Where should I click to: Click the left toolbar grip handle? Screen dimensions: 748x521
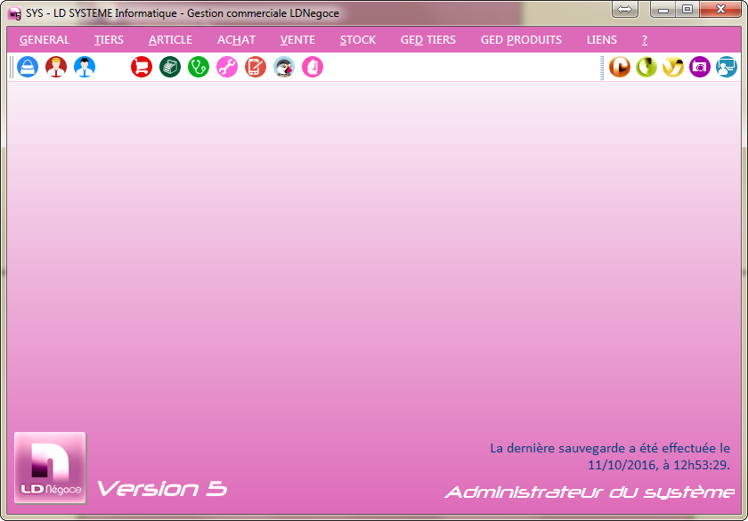pos(12,67)
